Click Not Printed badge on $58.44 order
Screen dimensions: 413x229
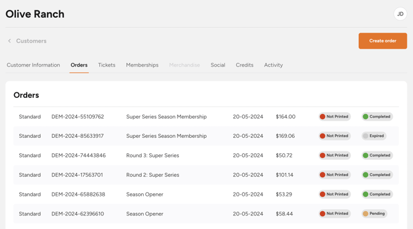pos(335,214)
